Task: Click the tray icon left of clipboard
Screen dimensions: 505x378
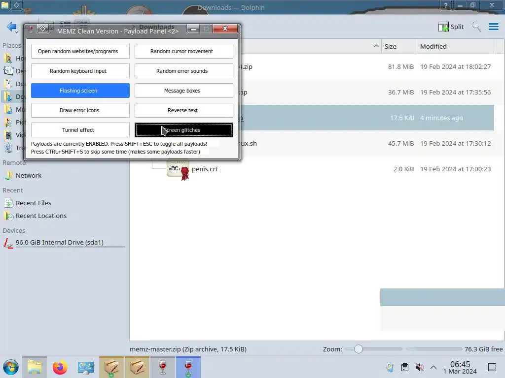Action: 390,367
